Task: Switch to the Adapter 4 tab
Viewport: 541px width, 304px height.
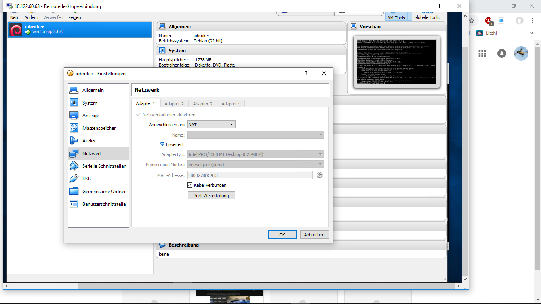Action: (x=230, y=103)
